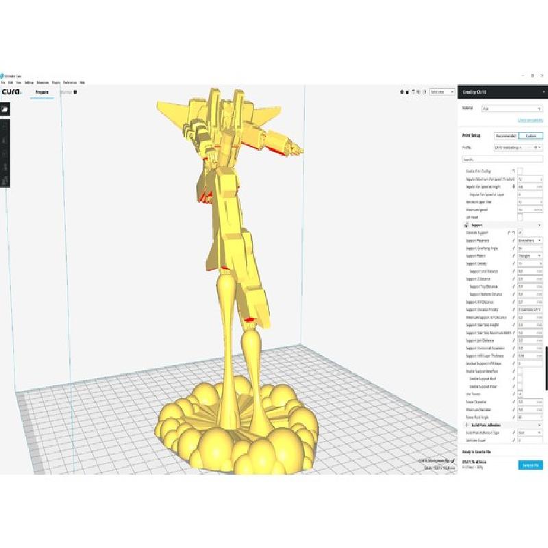Click the fx icon for Support Pattern
This screenshot has height=548, width=548.
pos(513,256)
